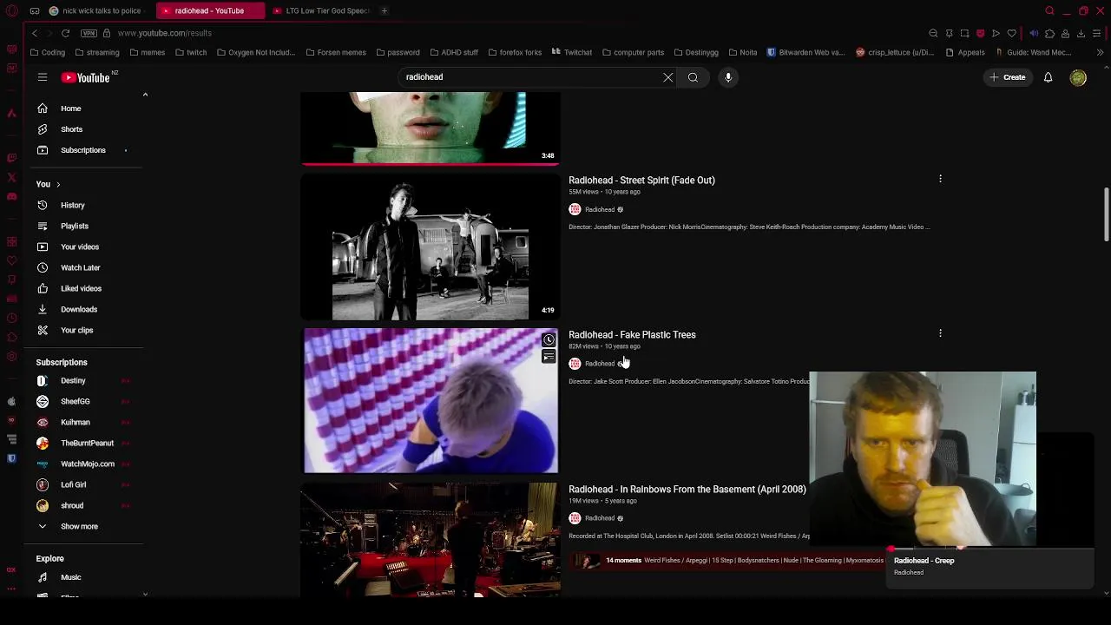Viewport: 1111px width, 625px height.
Task: Open YouTube notifications bell
Action: 1048,77
